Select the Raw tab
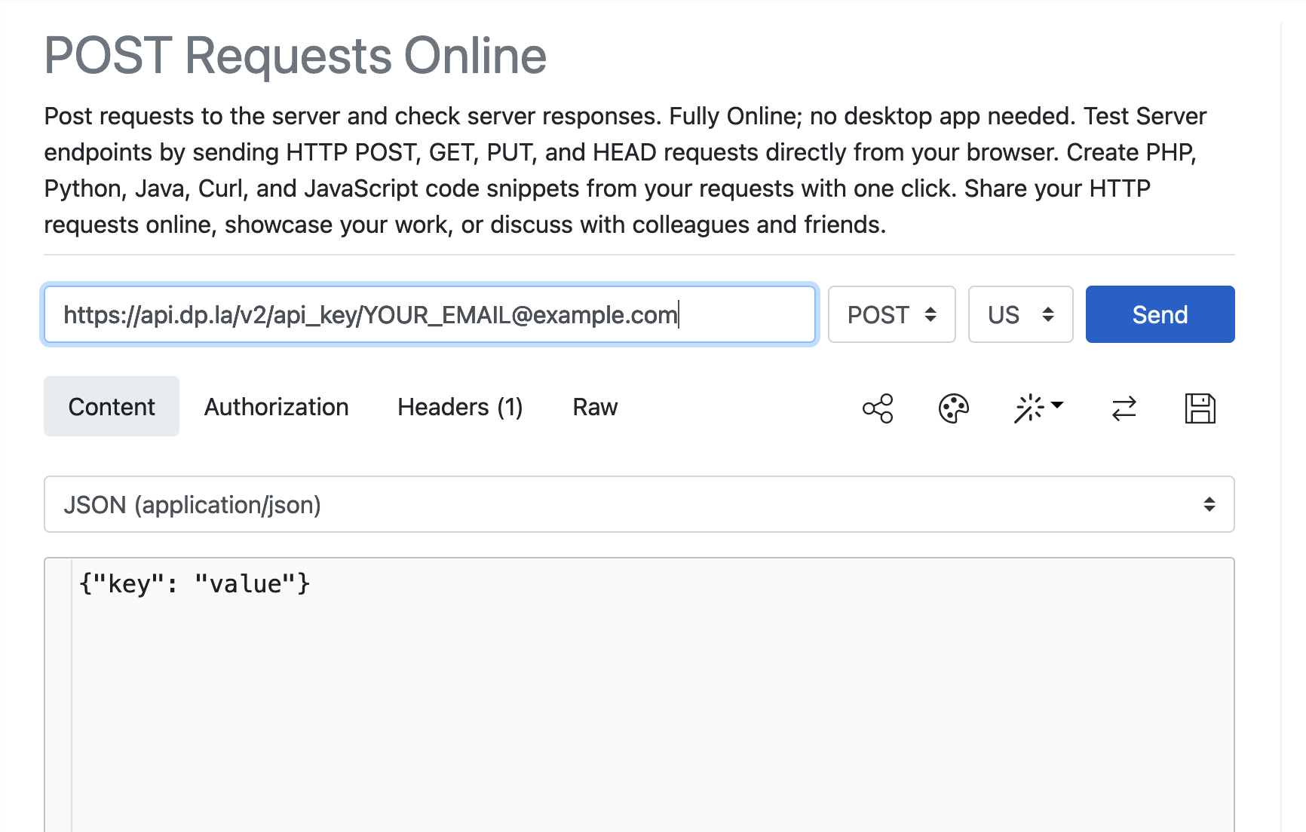 tap(595, 406)
